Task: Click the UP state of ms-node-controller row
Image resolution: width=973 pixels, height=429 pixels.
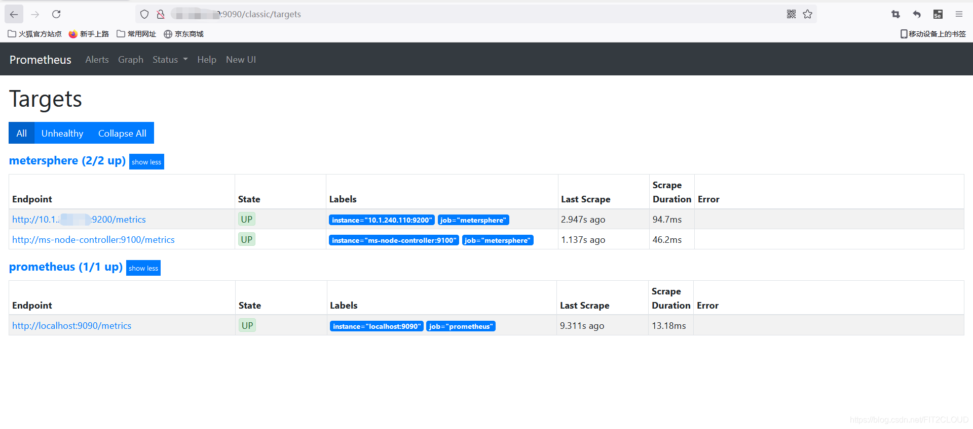Action: click(x=247, y=240)
